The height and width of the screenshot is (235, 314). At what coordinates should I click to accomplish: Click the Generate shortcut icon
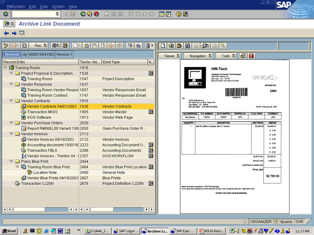coord(168,14)
